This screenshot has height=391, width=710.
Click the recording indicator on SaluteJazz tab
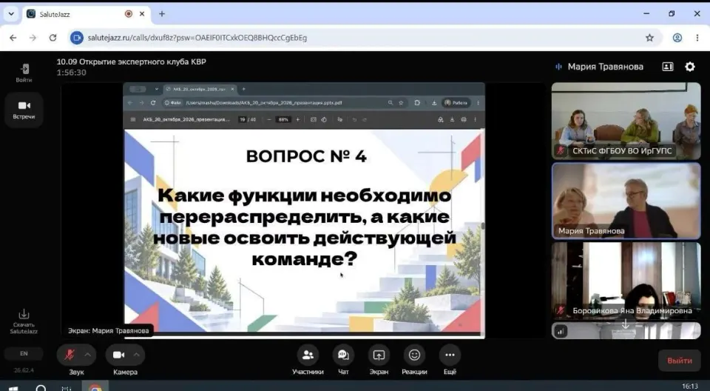coord(129,14)
